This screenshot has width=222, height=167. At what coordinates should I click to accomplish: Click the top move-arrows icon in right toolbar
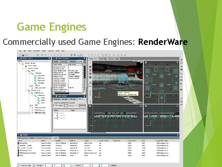(x=181, y=60)
